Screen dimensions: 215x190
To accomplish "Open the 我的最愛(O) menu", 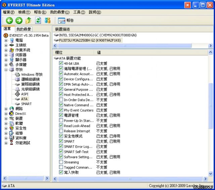I will 60,12.
